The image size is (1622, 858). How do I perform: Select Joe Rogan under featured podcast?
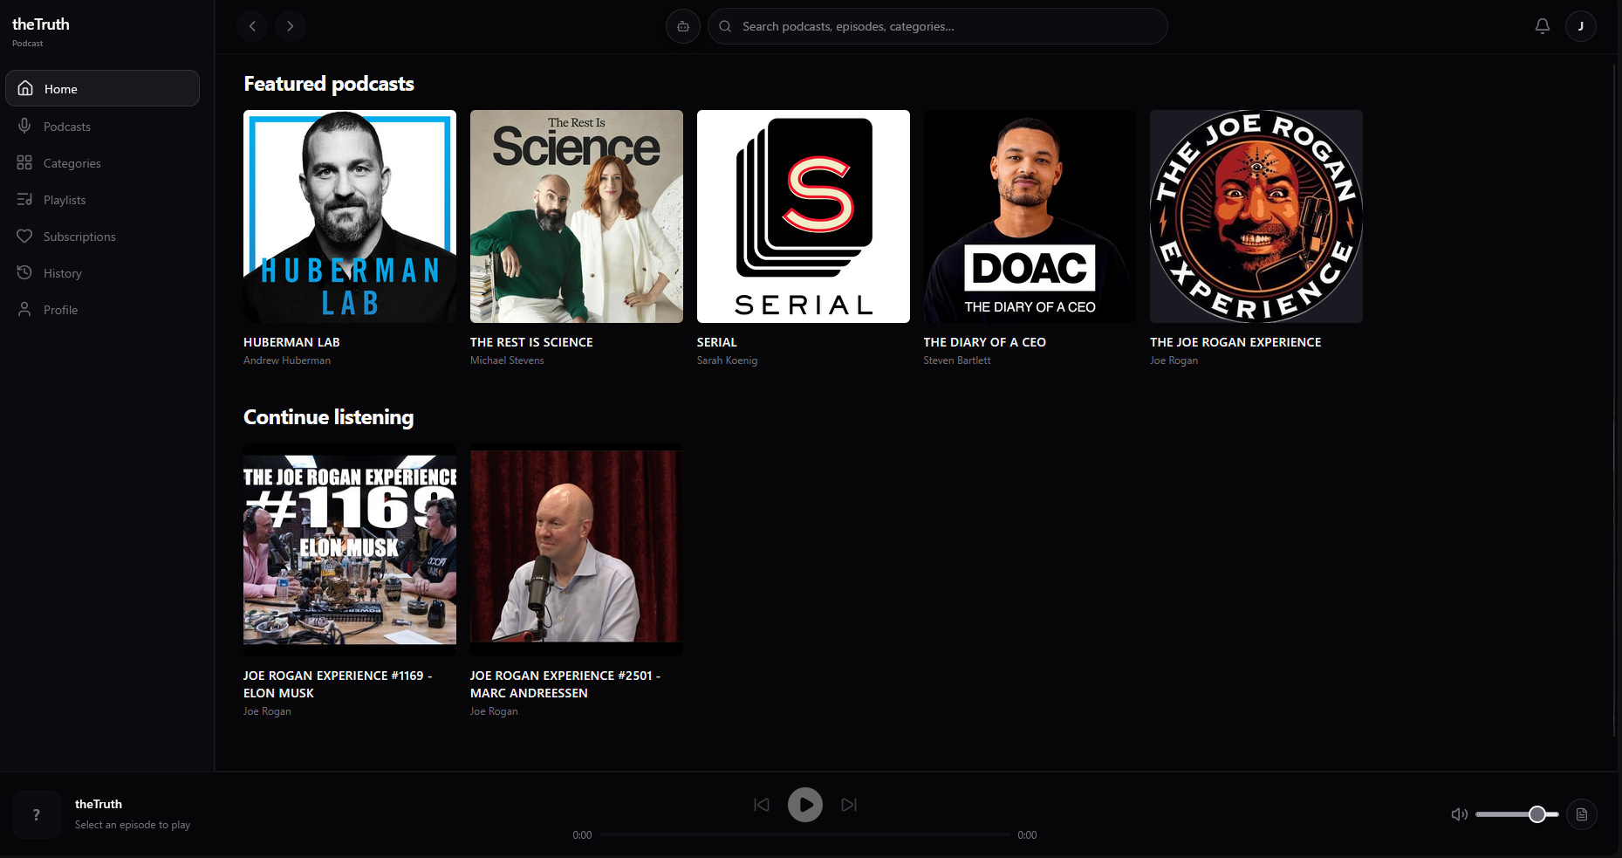tap(1174, 360)
